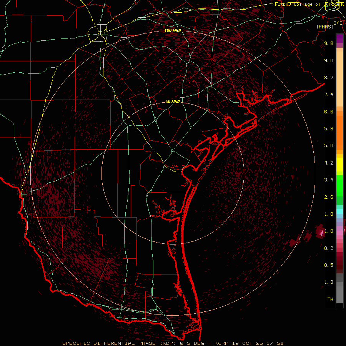
Task: Click the 5.8 scale value
Action: tap(329, 129)
